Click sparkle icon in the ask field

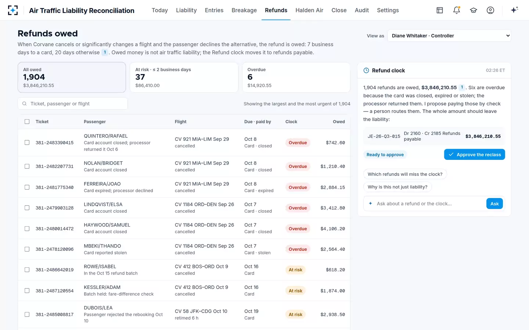(370, 203)
